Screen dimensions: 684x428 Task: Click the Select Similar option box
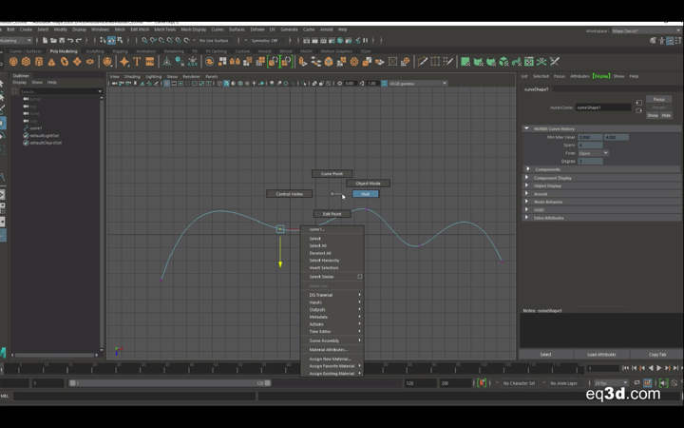(359, 277)
